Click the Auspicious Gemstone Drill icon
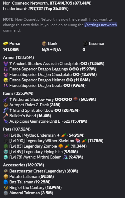Viewport: 125px width, 198px height. pyautogui.click(x=6, y=121)
